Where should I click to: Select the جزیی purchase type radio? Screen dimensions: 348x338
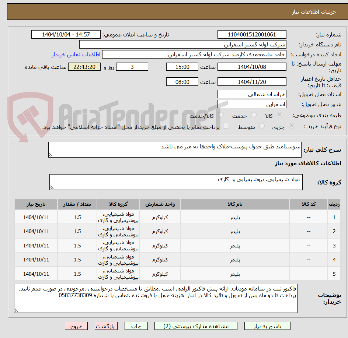(291, 126)
